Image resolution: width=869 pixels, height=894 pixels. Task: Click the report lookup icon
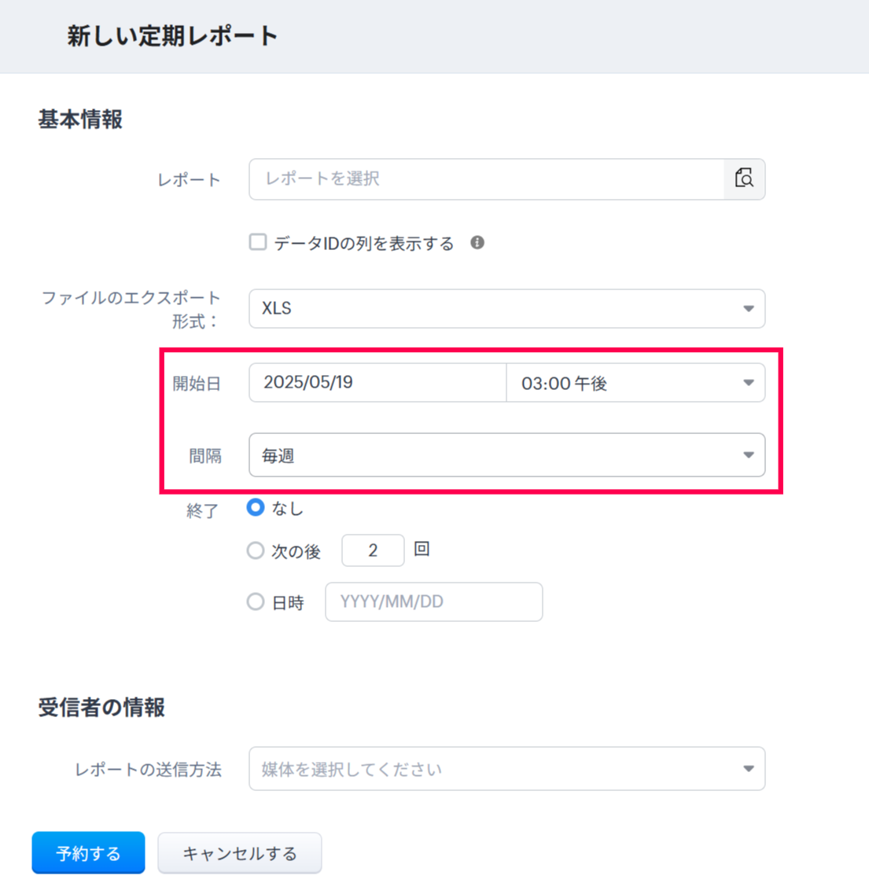click(x=744, y=178)
